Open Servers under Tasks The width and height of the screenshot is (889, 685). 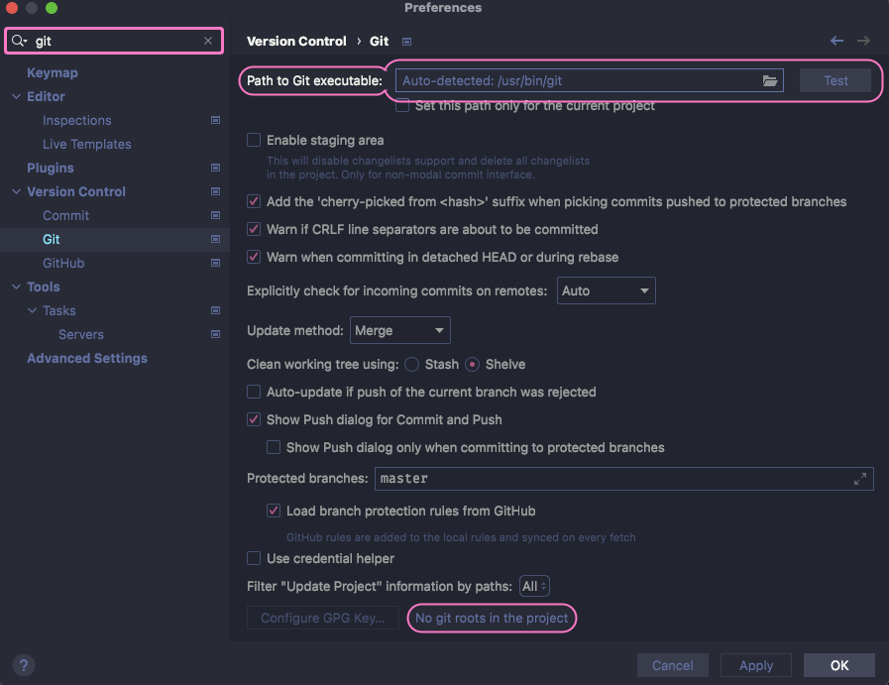pos(81,334)
